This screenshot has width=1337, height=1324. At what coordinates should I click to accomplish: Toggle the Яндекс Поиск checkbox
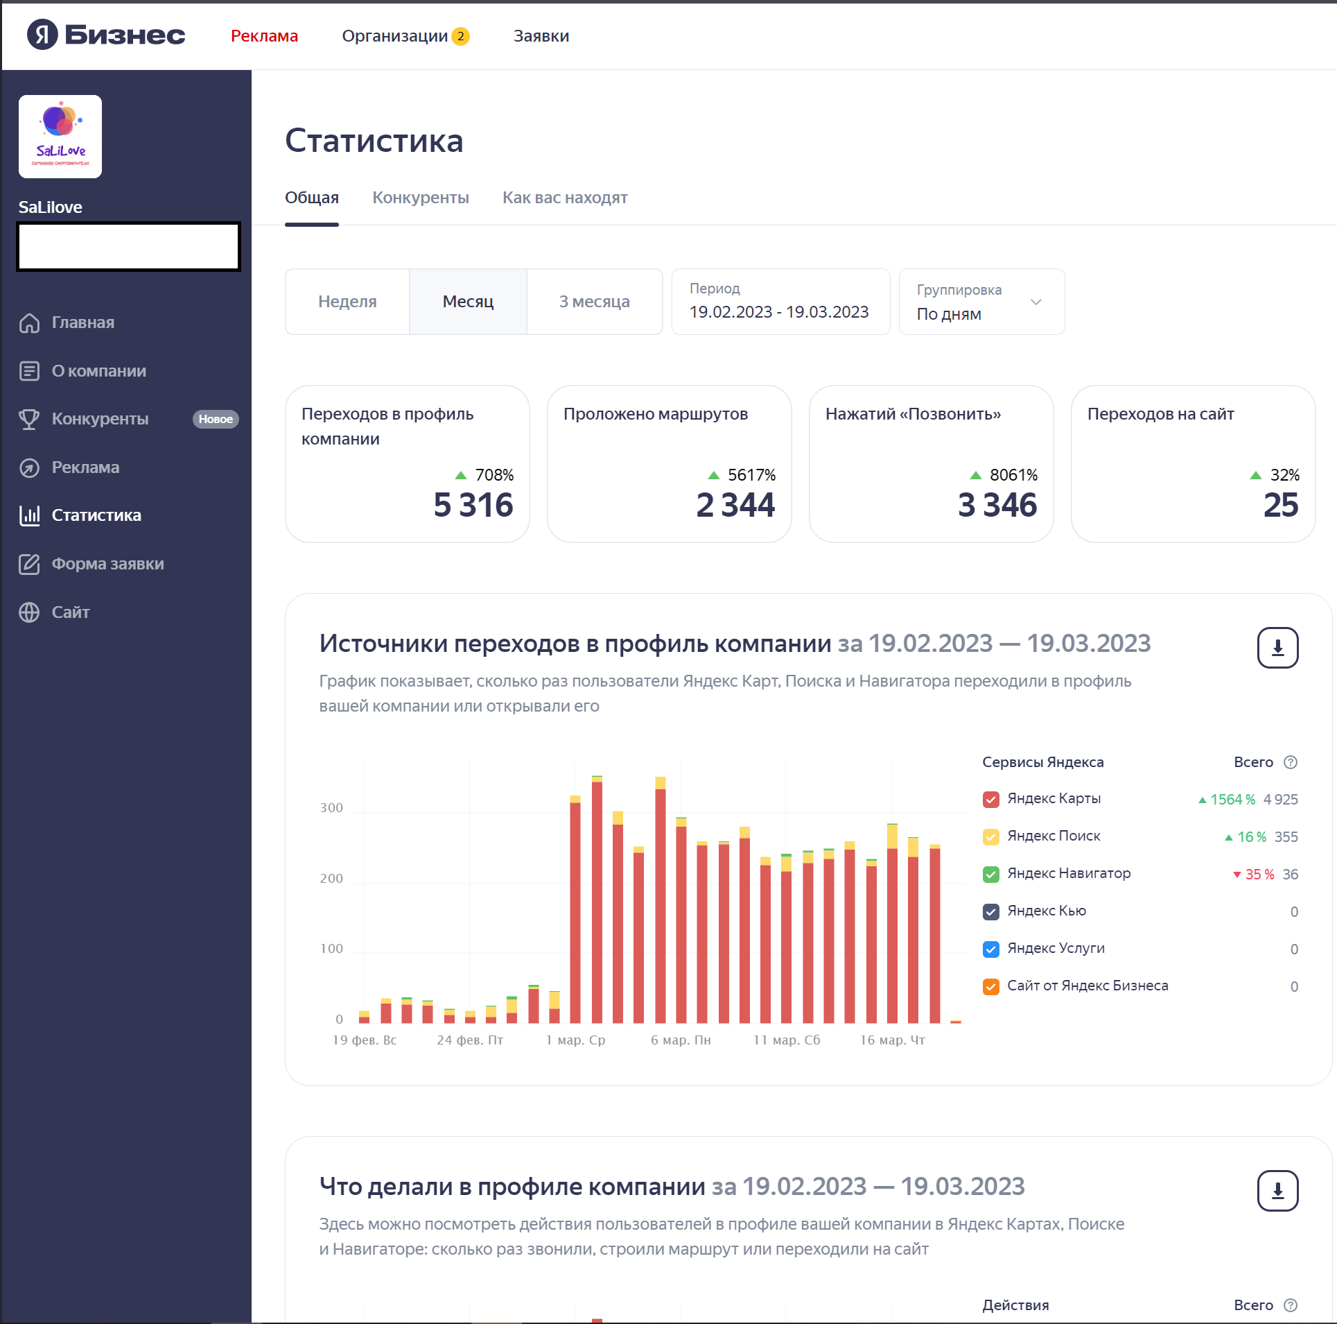[990, 836]
